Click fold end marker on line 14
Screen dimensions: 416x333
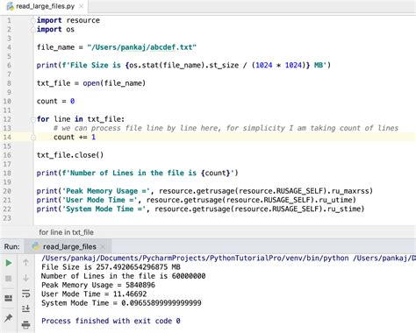click(x=33, y=138)
